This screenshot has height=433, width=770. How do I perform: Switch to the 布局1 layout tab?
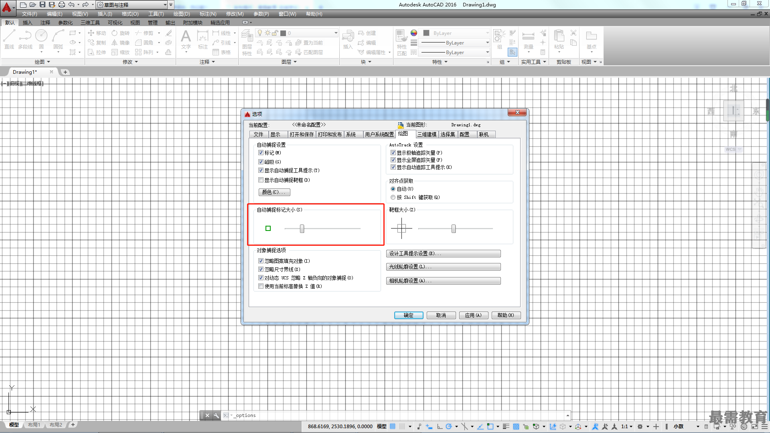(34, 425)
